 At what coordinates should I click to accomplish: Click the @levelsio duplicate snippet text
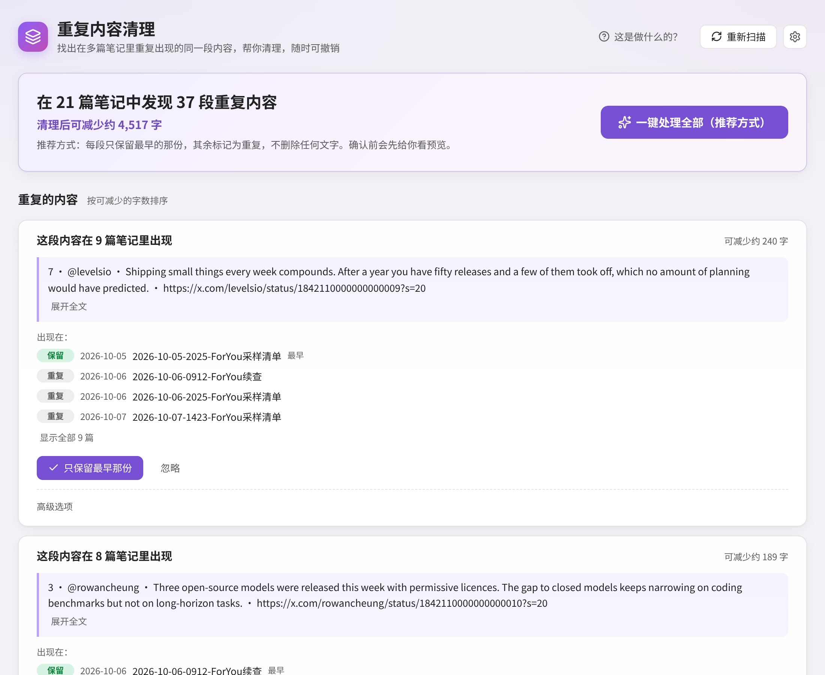click(x=399, y=280)
